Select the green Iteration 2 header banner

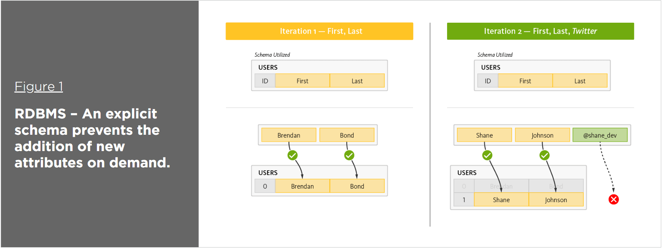540,31
